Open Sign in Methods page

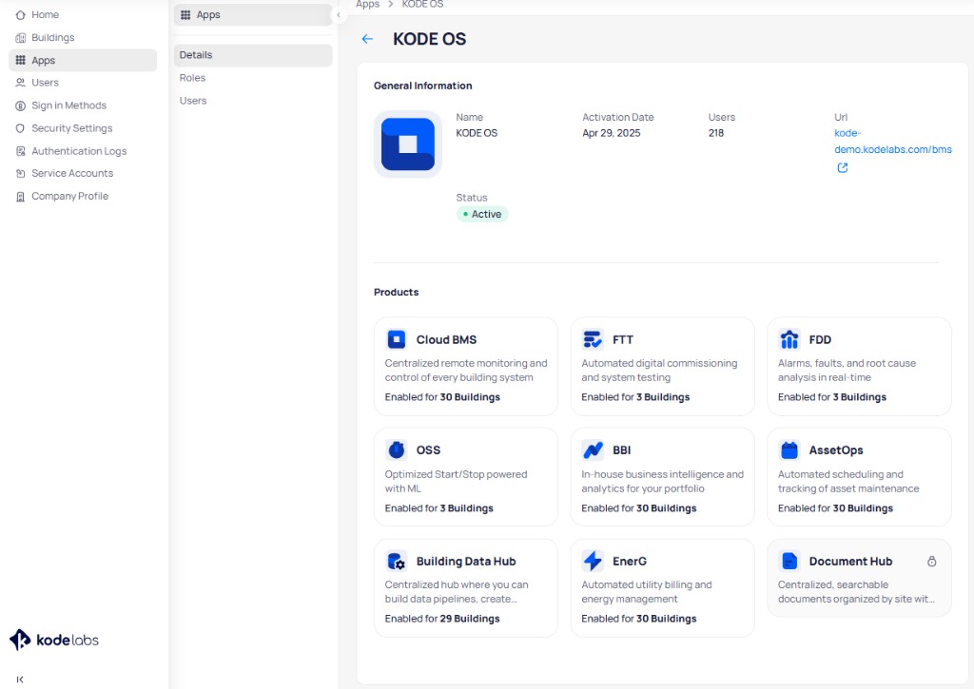point(83,105)
